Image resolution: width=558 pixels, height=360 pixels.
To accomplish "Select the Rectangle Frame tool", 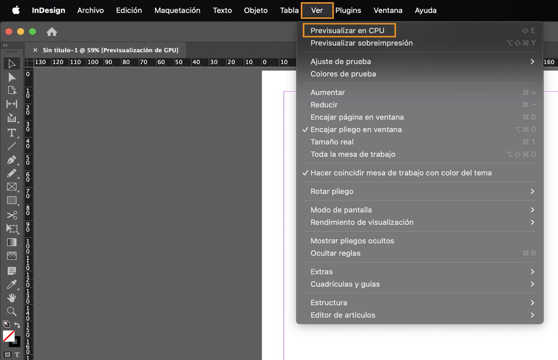I will point(12,187).
